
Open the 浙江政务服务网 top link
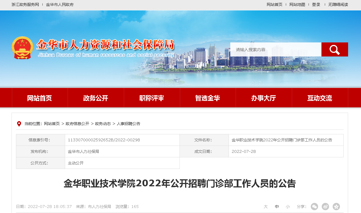coord(25,4)
